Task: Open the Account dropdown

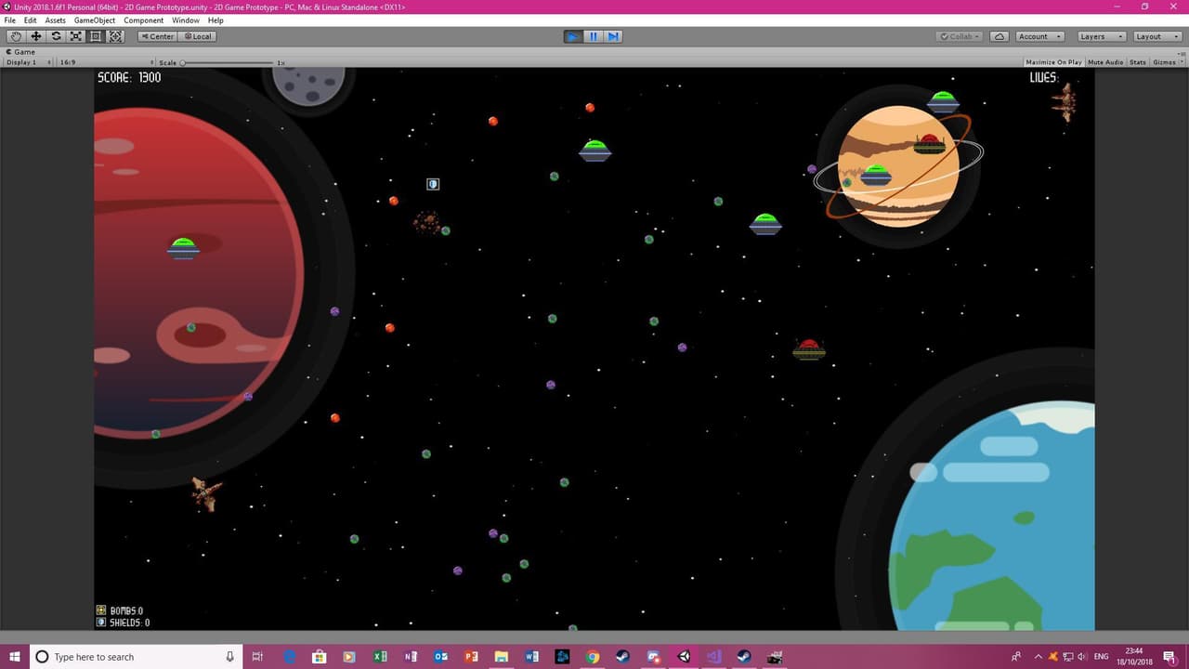Action: (x=1039, y=36)
